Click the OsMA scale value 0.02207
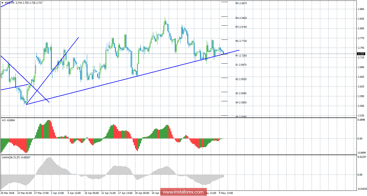The width and height of the screenshot is (367, 196). click(x=362, y=157)
